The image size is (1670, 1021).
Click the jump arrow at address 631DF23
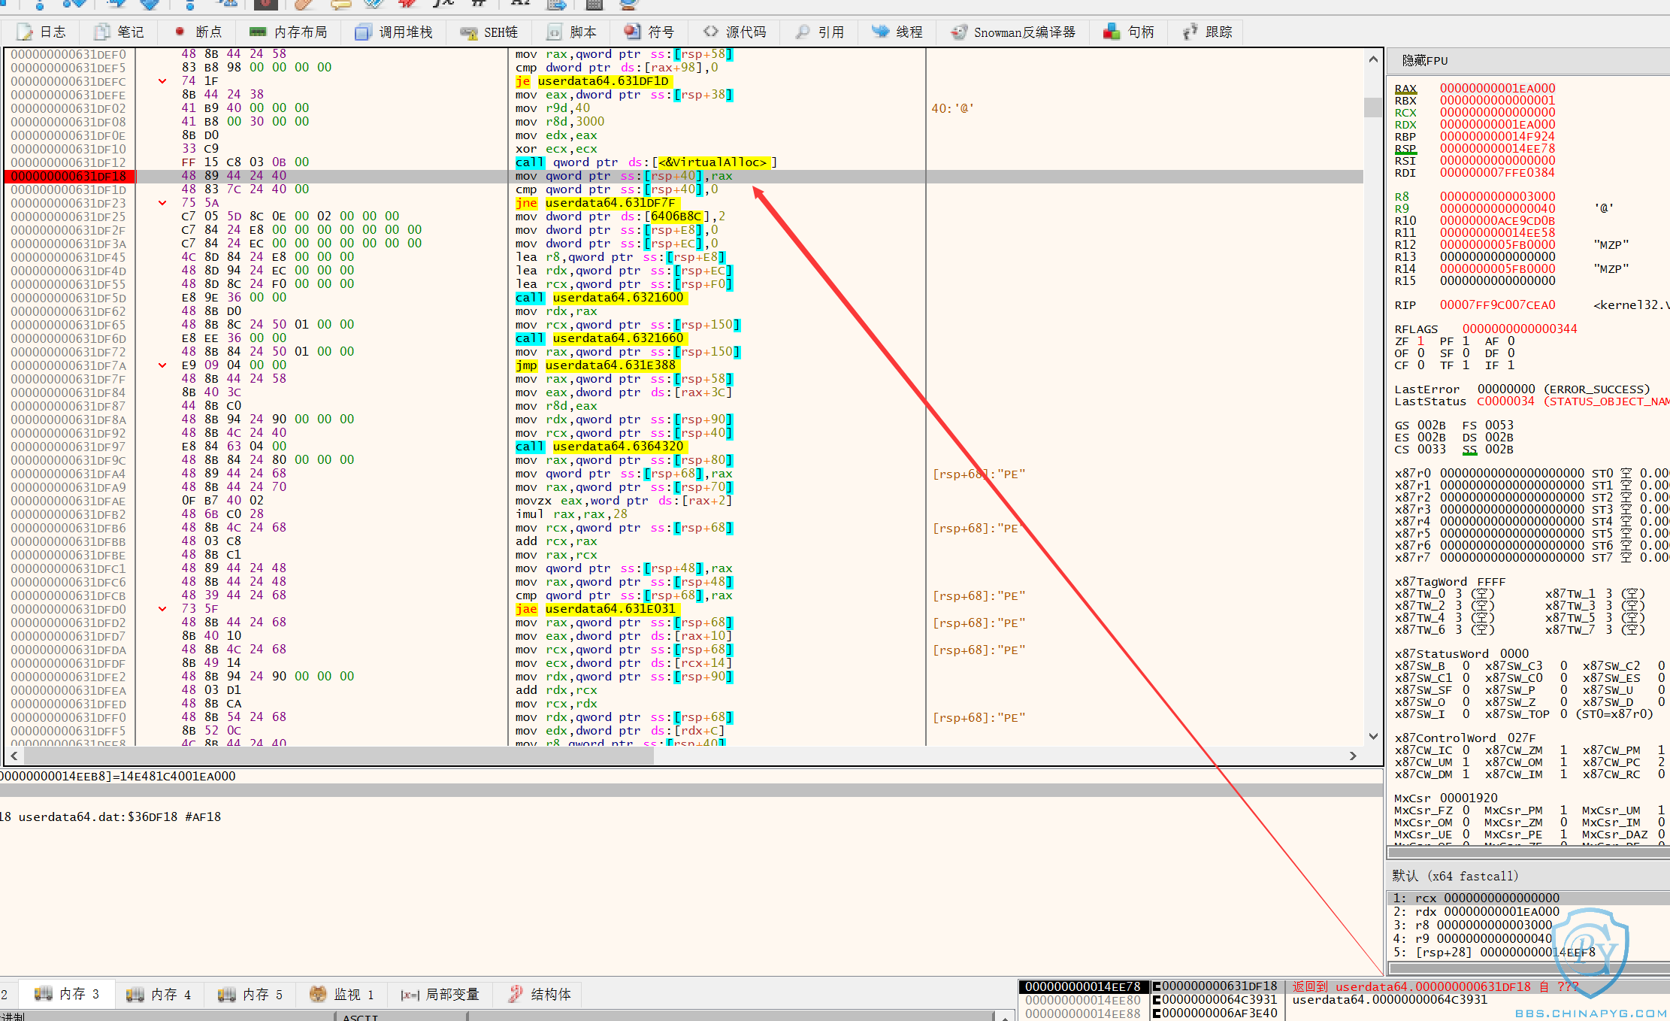click(x=162, y=203)
